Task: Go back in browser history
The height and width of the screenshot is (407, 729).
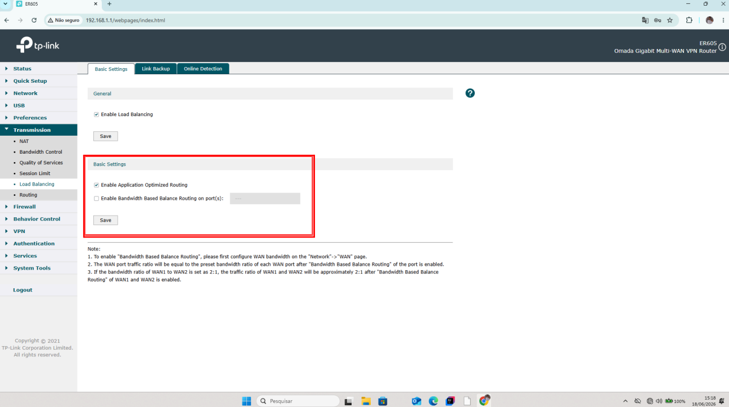Action: click(x=7, y=20)
